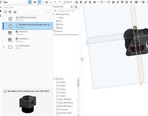
Task: Toggle the tab filter funnel icon
Action: pos(39,2)
